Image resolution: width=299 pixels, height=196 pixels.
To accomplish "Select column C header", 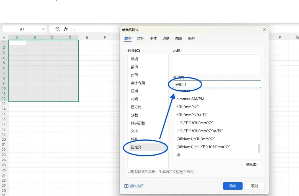I will (x=52, y=37).
